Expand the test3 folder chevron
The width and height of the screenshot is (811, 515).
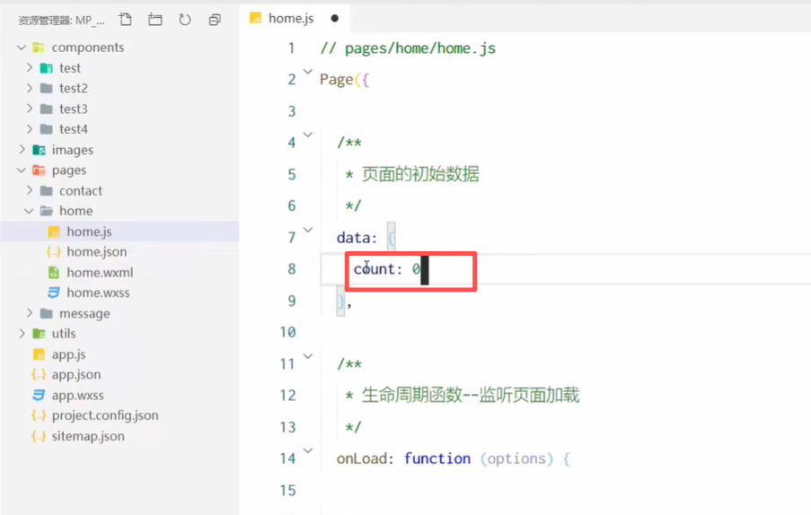tap(30, 109)
